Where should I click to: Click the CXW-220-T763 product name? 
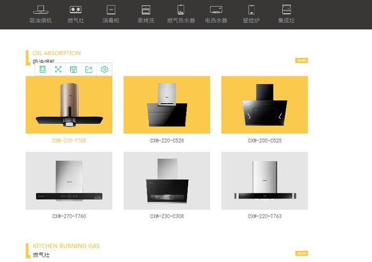[x=264, y=217]
